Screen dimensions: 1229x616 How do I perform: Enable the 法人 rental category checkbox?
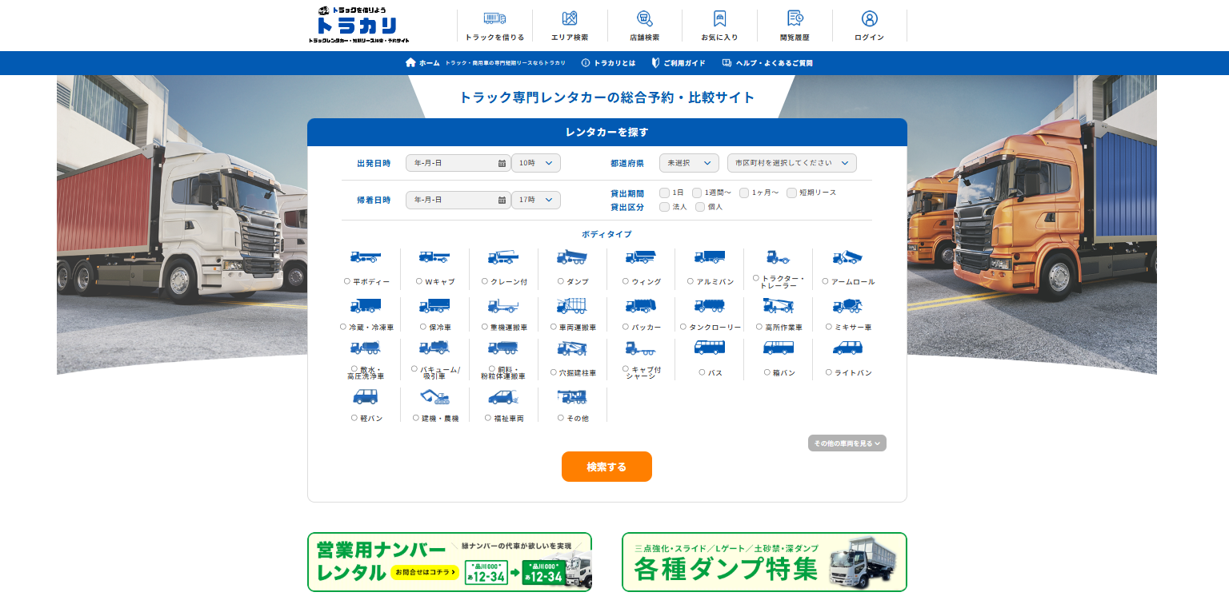664,207
